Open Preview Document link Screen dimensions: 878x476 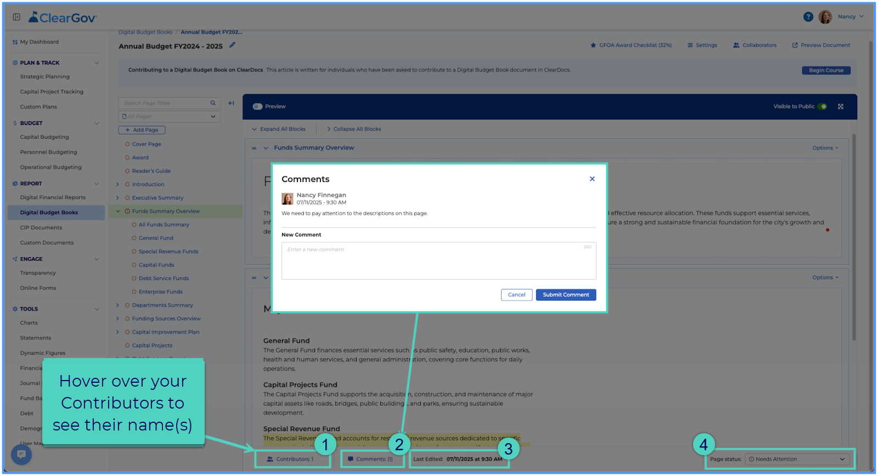tap(821, 45)
